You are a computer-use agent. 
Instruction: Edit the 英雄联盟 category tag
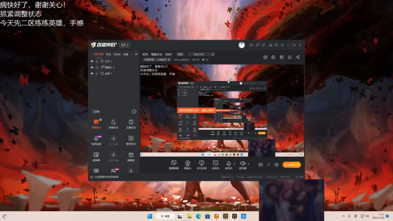tap(157, 59)
